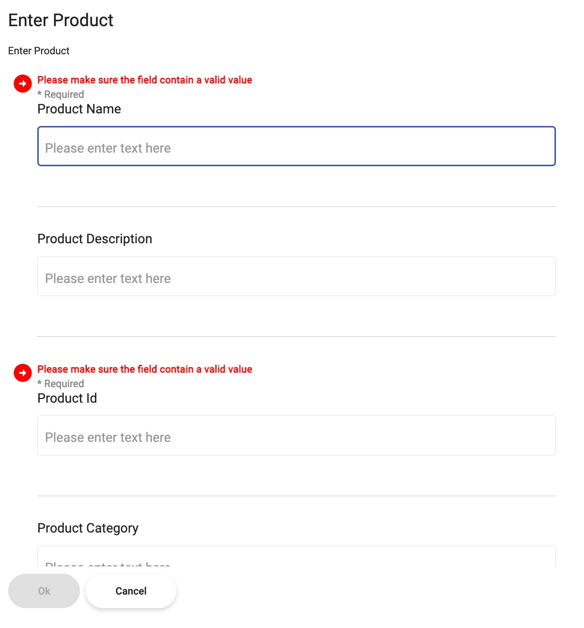The width and height of the screenshot is (584, 628).
Task: Click the Product Id label
Action: click(67, 398)
